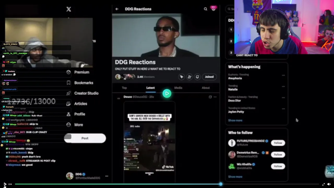Image resolution: width=334 pixels, height=188 pixels.
Task: Click the member avatars next to 2.4K Members
Action: click(x=125, y=77)
